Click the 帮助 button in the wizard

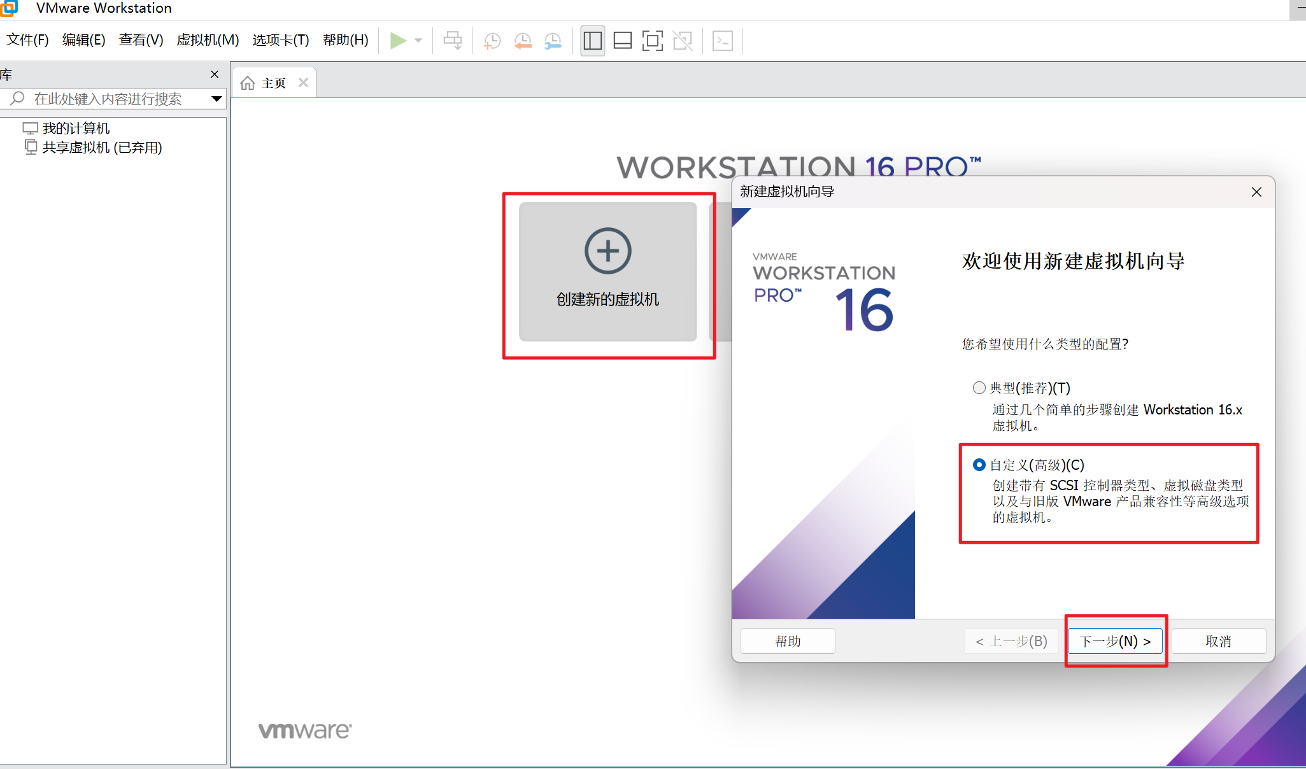click(x=788, y=641)
